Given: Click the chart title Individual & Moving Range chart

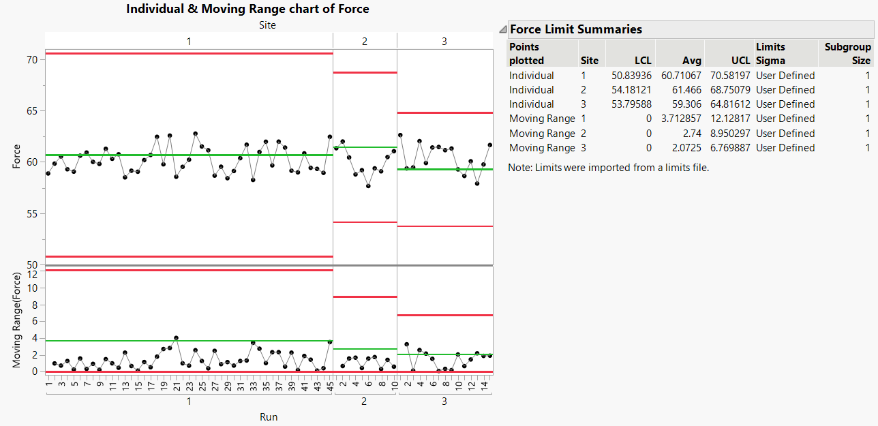Looking at the screenshot, I should pyautogui.click(x=248, y=9).
